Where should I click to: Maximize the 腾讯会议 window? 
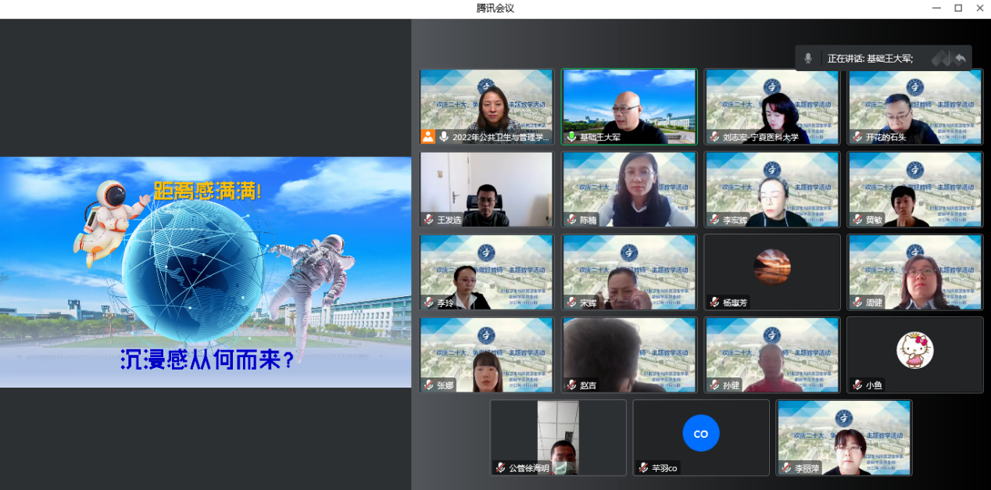pos(958,8)
